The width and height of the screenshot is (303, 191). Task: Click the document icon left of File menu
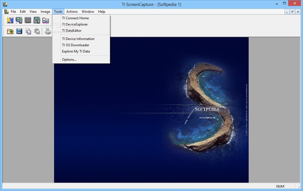[x=6, y=12]
